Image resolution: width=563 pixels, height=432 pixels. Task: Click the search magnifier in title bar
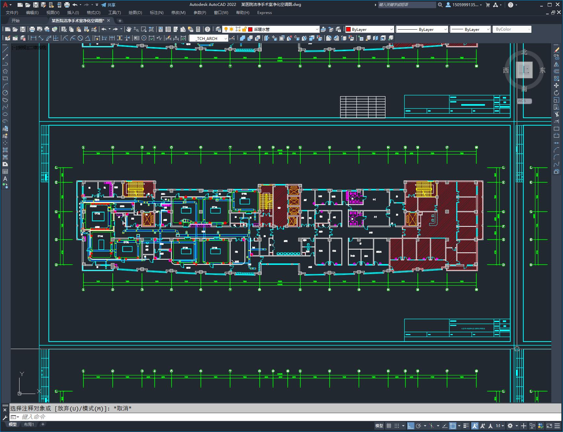[440, 5]
